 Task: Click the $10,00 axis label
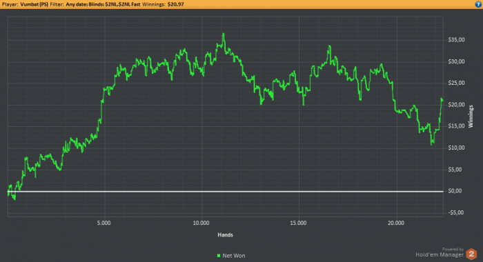tap(457, 148)
